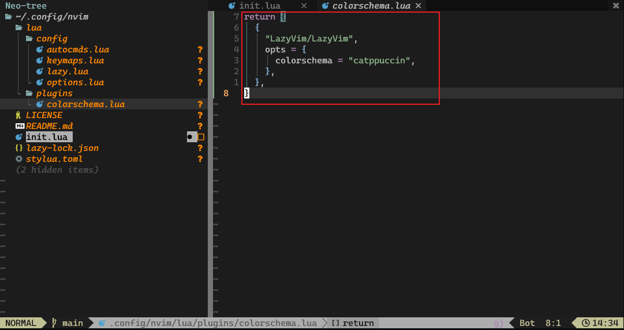
Task: Collapse the config folder
Action: [x=52, y=39]
